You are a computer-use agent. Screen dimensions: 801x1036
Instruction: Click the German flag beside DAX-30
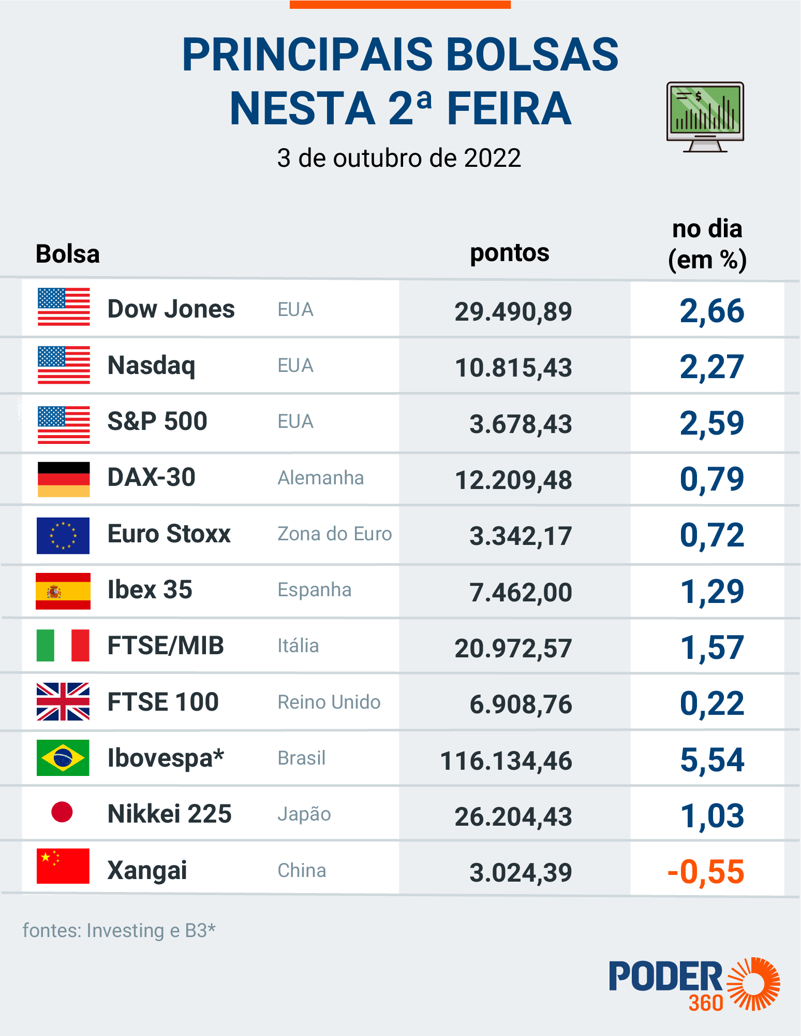click(x=64, y=479)
